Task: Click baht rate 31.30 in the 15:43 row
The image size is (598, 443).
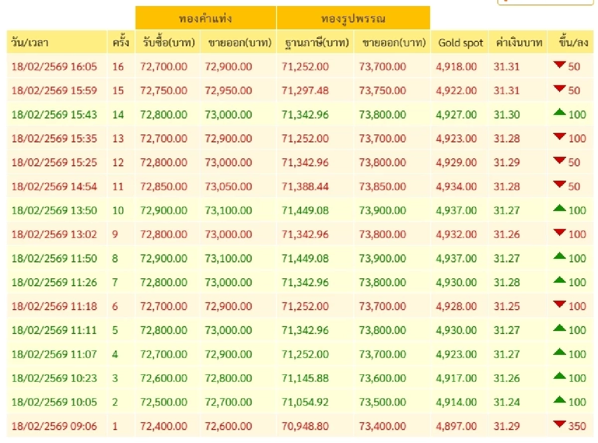Action: tap(507, 114)
